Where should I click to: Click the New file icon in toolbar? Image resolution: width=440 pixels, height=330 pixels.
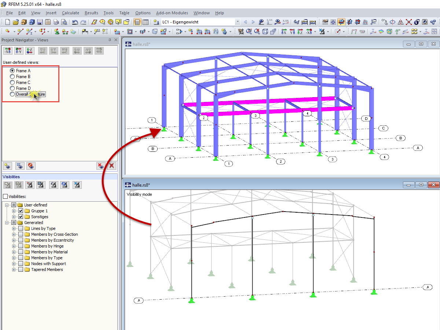coord(7,22)
